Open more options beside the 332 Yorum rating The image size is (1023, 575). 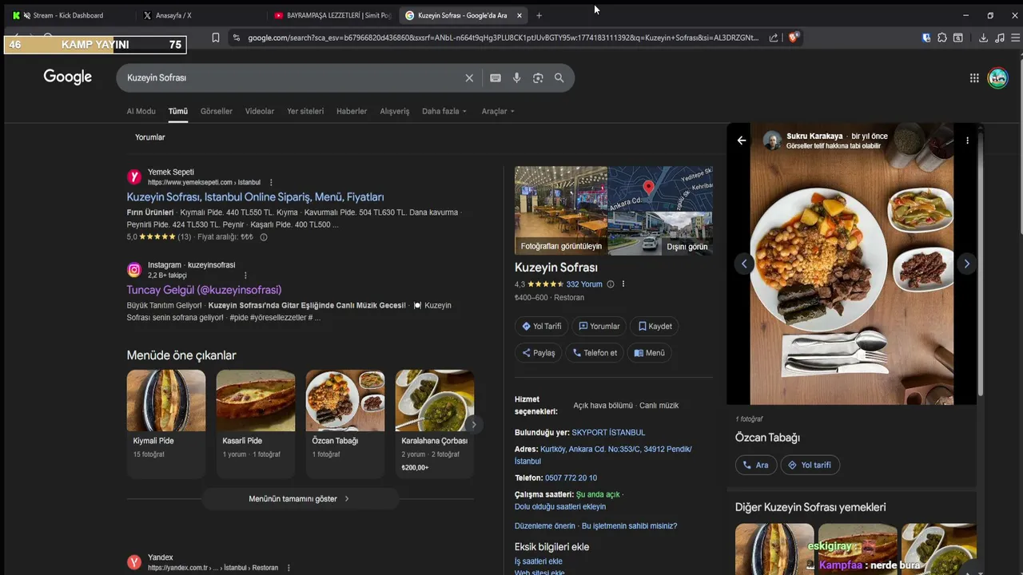click(x=623, y=284)
